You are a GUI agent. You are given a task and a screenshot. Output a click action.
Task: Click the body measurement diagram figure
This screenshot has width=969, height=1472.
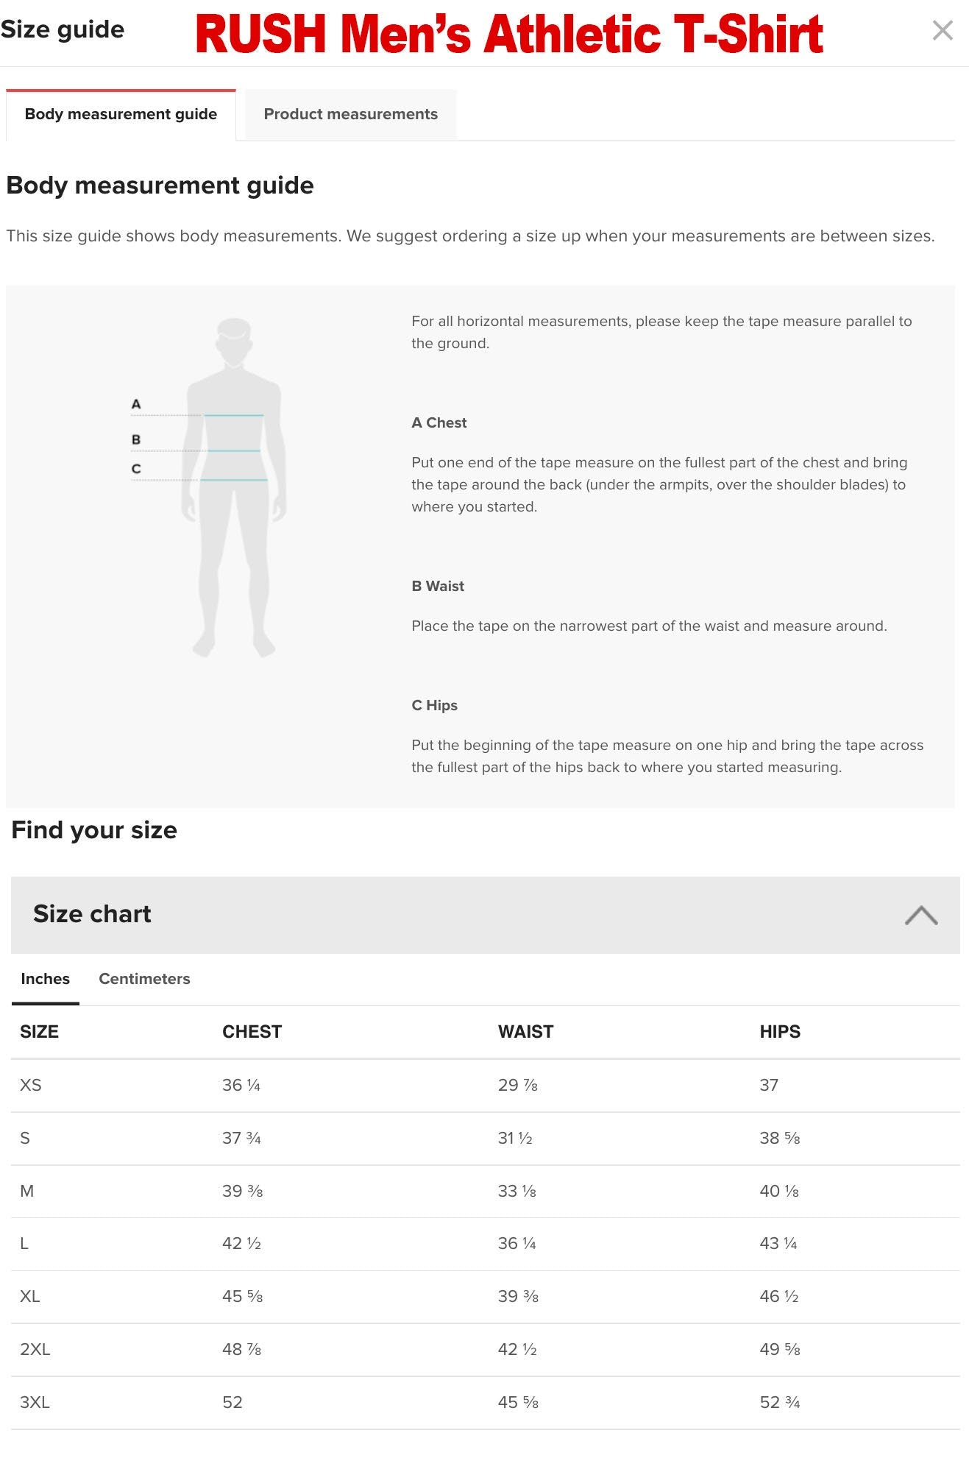coord(237,493)
